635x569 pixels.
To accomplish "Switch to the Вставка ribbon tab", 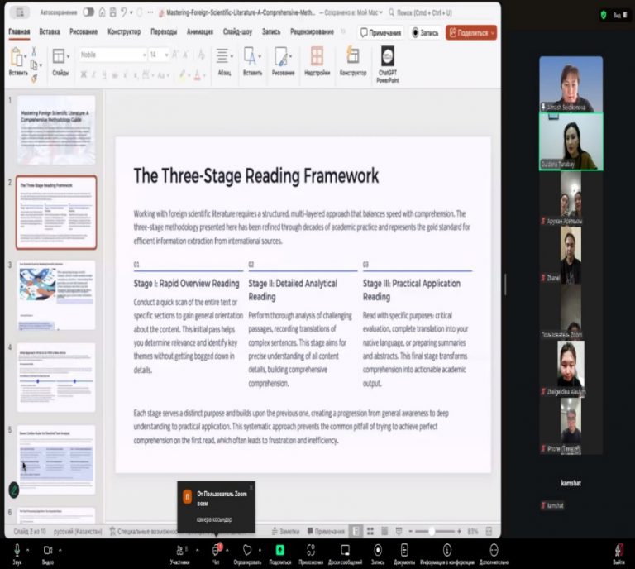I will pos(50,32).
